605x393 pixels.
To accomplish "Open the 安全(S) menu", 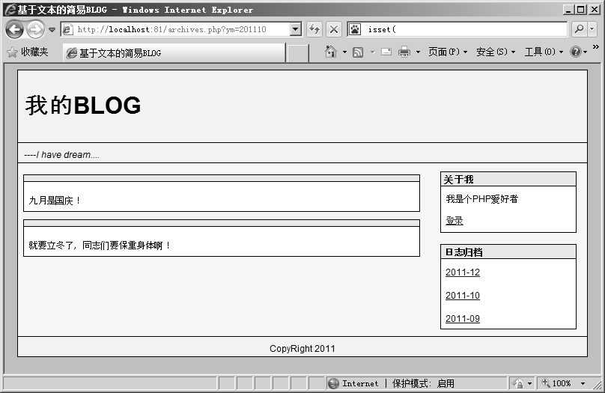I will [496, 52].
